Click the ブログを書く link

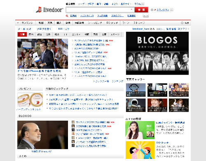pyautogui.click(x=44, y=29)
